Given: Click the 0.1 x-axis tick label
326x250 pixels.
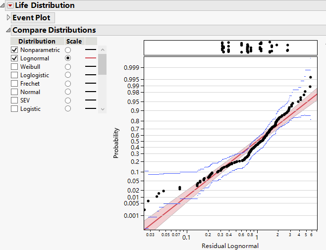Looking at the screenshot, I should click(186, 237).
